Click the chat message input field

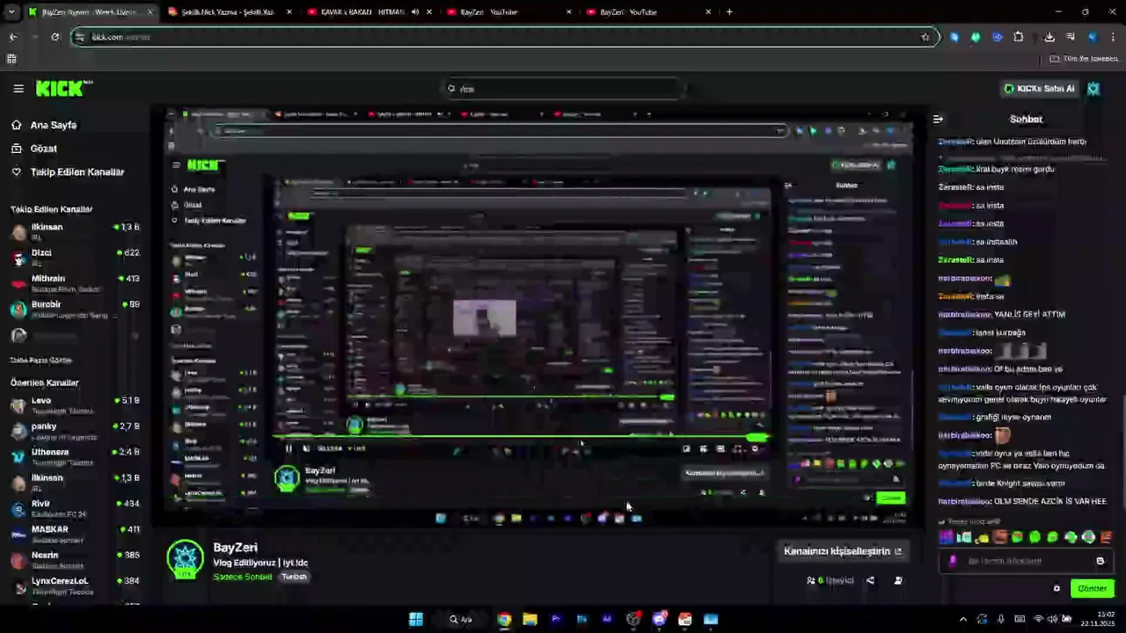[x=1026, y=561]
